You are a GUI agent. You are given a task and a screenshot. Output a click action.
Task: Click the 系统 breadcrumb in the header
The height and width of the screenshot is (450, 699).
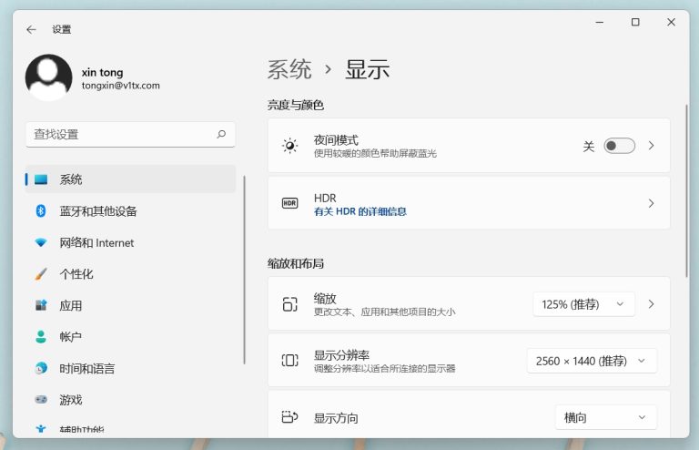coord(289,69)
